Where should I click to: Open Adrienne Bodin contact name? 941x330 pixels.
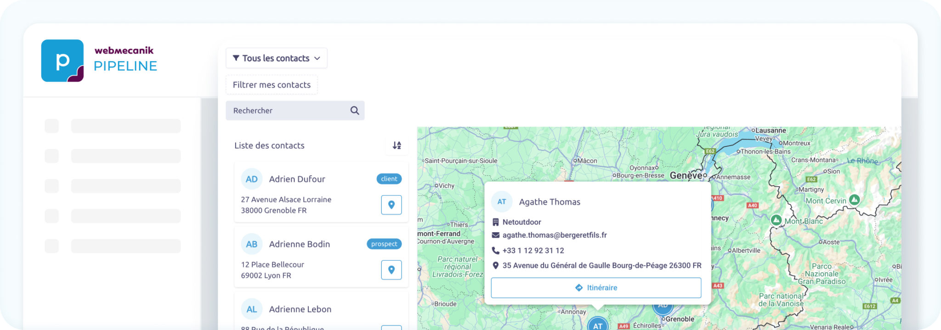300,244
